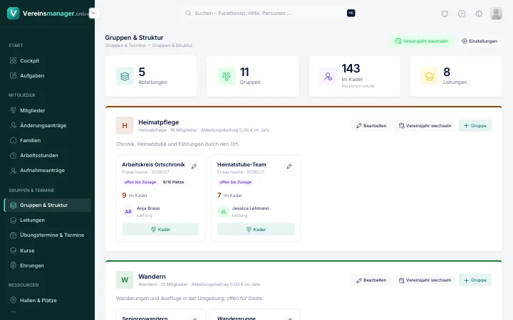Image resolution: width=513 pixels, height=320 pixels.
Task: Open Cockpit in the sidebar
Action: (48, 60)
